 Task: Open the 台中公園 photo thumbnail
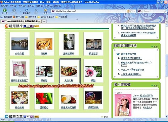pyautogui.click(x=19, y=44)
